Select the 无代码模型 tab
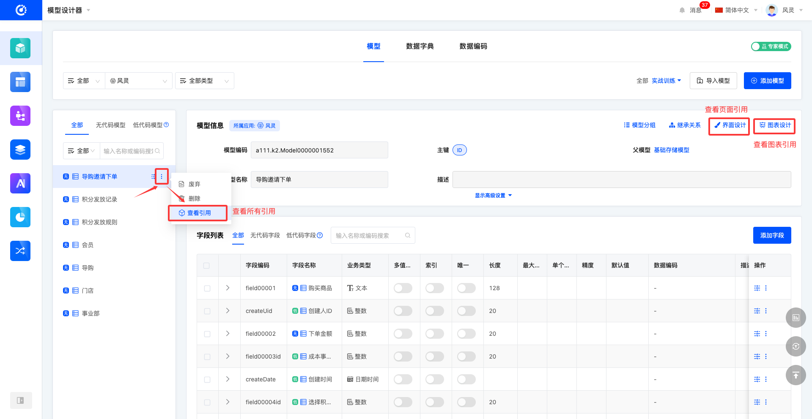Screen dimensions: 812x419 coord(110,125)
